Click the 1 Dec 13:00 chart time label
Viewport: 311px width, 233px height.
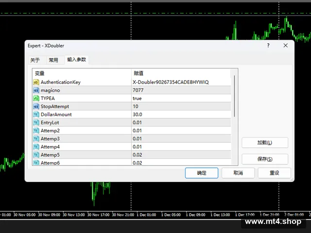220,215
